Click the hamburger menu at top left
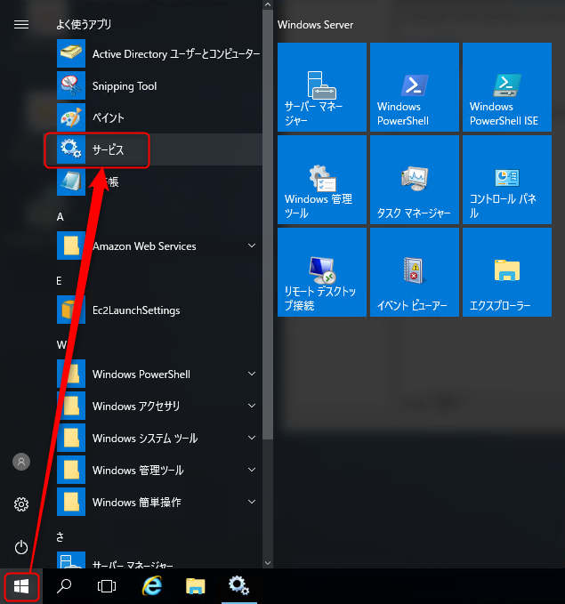Image resolution: width=565 pixels, height=604 pixels. point(21,25)
